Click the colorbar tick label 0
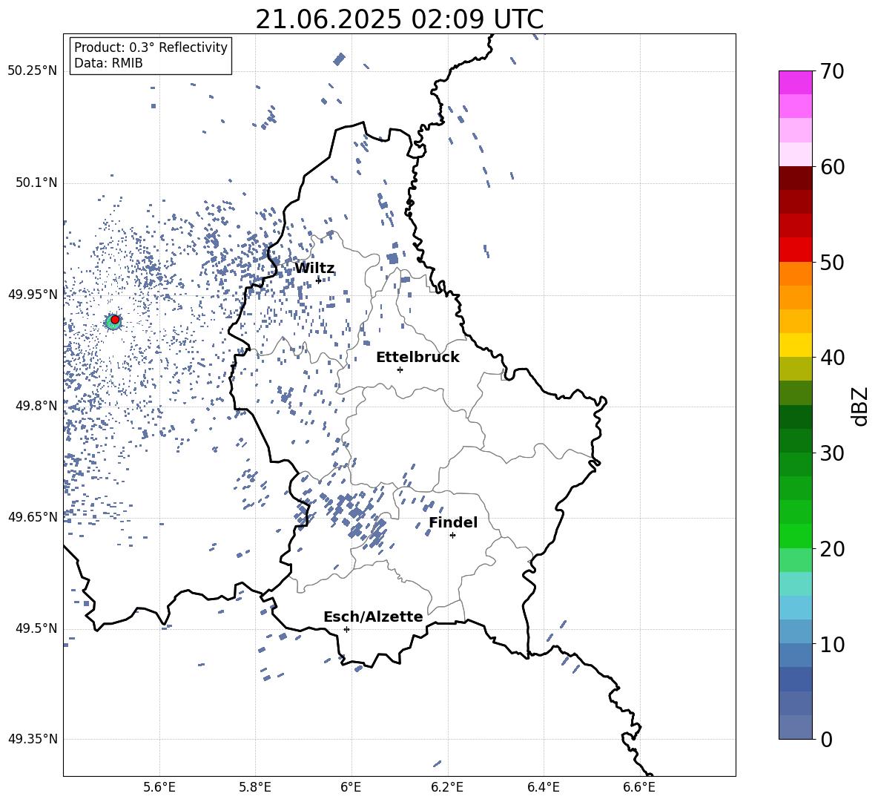Screen dimensions: 878x802 (826, 740)
